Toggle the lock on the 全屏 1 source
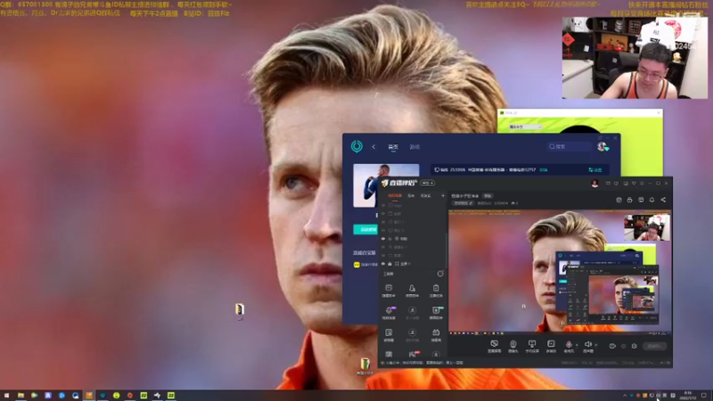The width and height of the screenshot is (713, 401). pyautogui.click(x=389, y=264)
